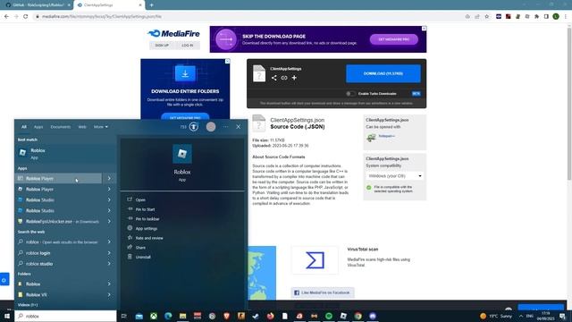Open App settings for Roblox
This screenshot has width=572, height=322.
tap(147, 228)
